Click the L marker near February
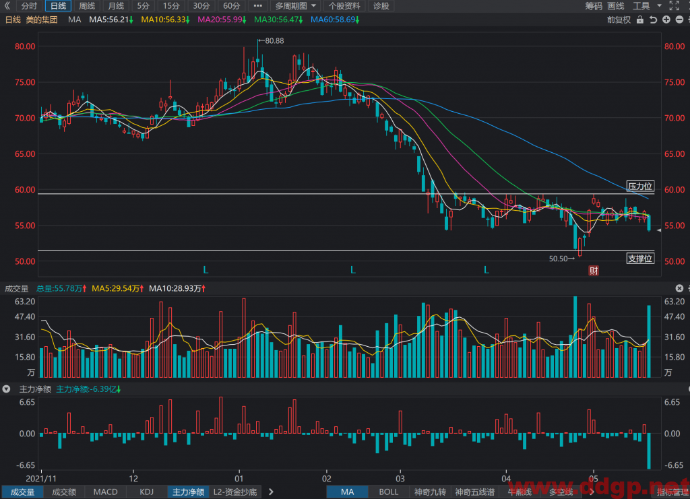 (353, 270)
